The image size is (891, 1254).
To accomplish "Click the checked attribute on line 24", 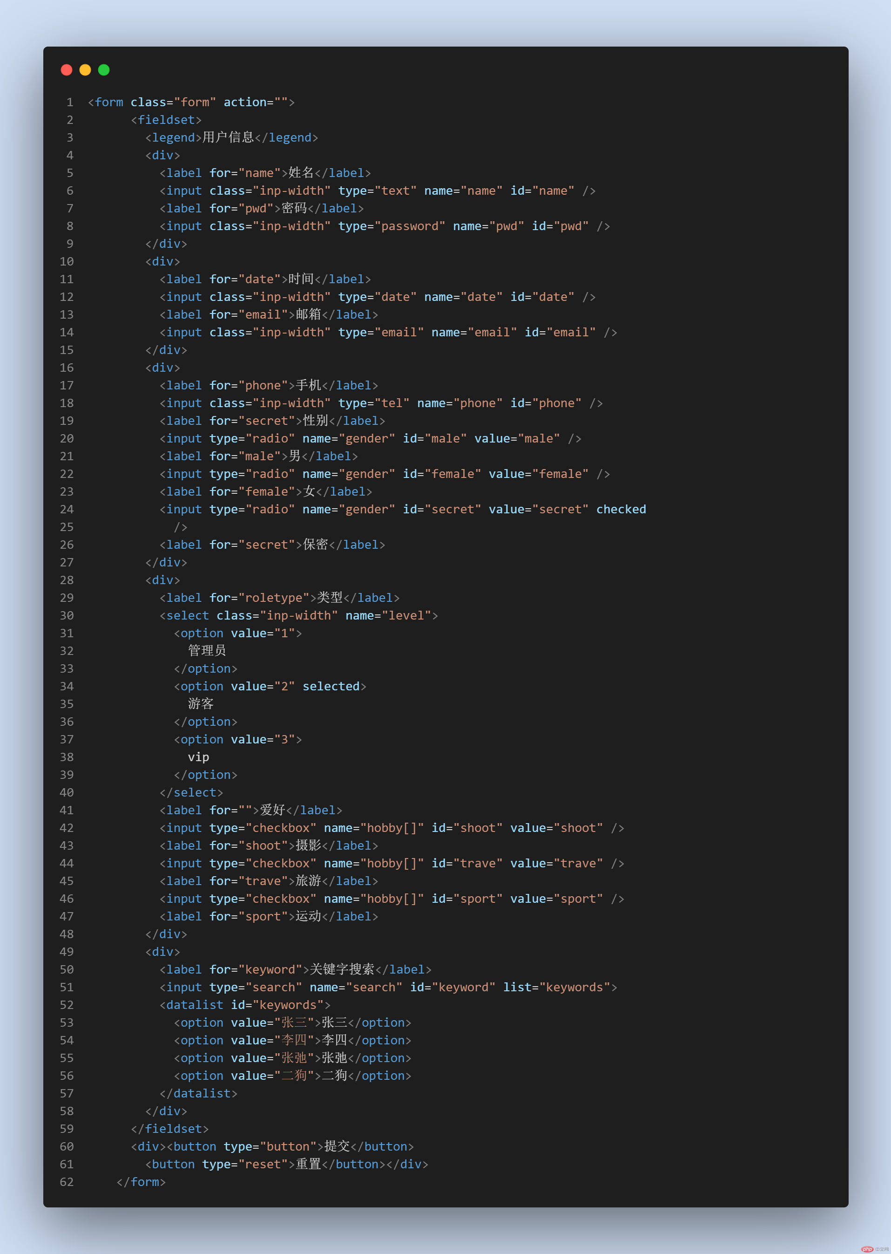I will (x=621, y=510).
